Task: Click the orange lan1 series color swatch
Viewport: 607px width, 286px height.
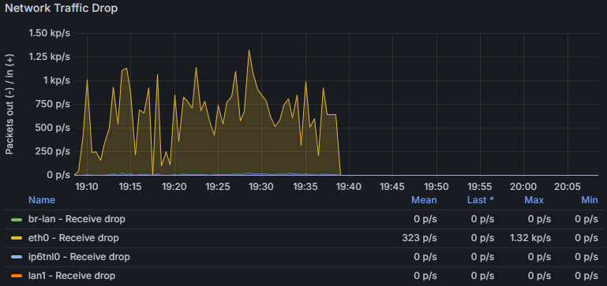Action: click(17, 276)
